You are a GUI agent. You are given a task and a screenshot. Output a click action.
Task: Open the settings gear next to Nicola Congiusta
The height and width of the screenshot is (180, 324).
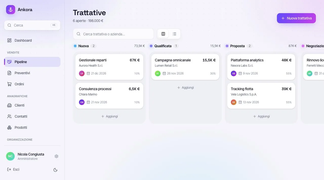56,156
